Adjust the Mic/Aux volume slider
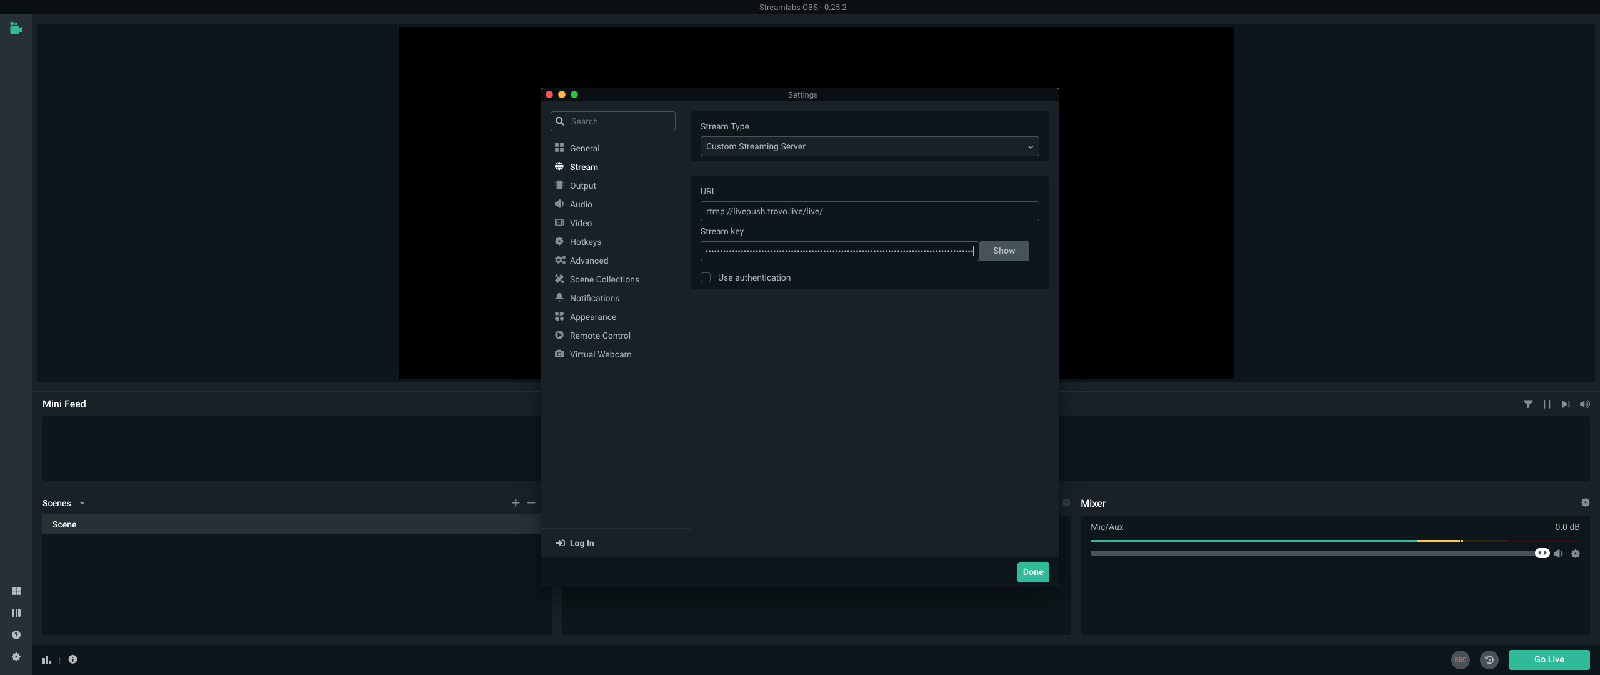This screenshot has width=1600, height=675. coord(1542,553)
